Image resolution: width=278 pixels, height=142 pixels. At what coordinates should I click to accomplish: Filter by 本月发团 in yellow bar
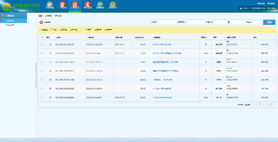tap(108, 30)
